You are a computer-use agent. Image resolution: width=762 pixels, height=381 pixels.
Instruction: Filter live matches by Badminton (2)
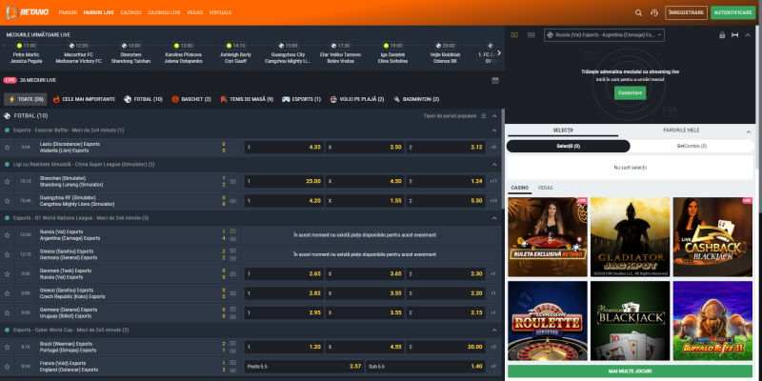pos(416,99)
